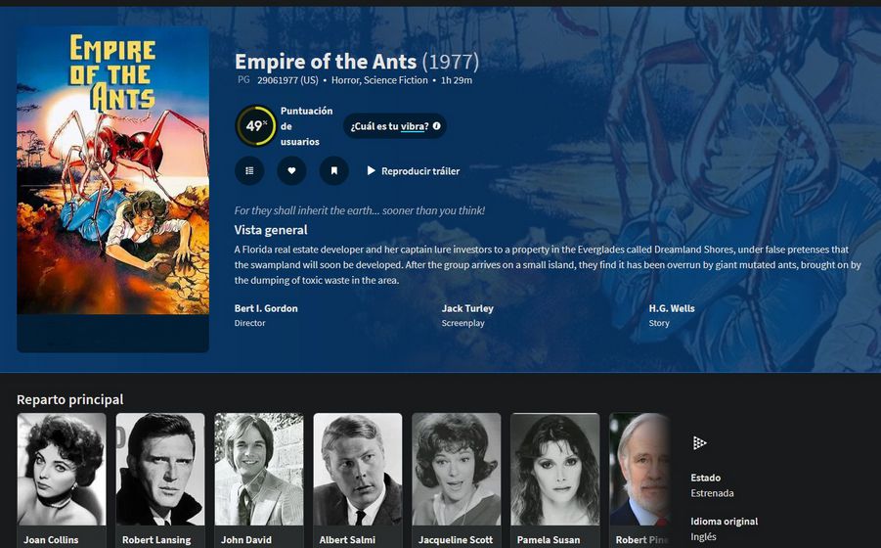
Task: Add Empire of the Ants to a list
Action: (x=249, y=170)
